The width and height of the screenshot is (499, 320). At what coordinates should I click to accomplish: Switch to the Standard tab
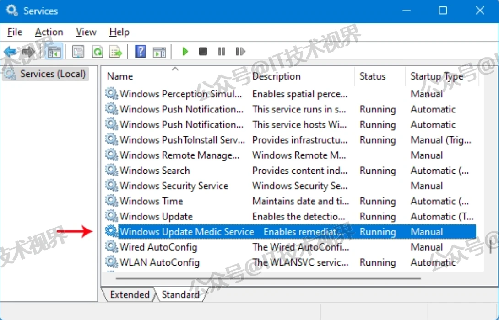[180, 294]
